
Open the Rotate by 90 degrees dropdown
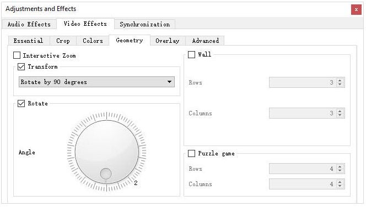coord(96,82)
